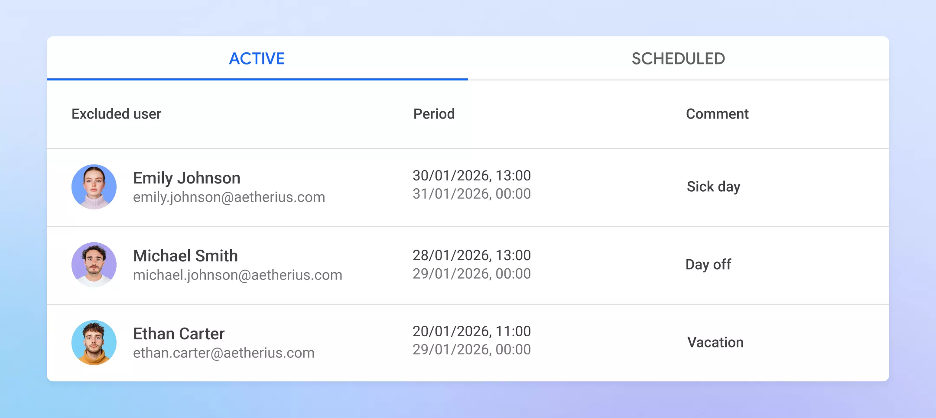The width and height of the screenshot is (936, 418).
Task: Open the SCHEDULED tab
Action: pos(678,58)
